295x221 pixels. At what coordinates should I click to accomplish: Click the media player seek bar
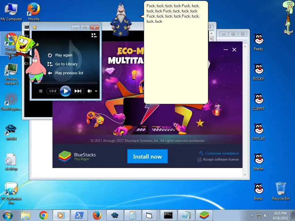66,83
